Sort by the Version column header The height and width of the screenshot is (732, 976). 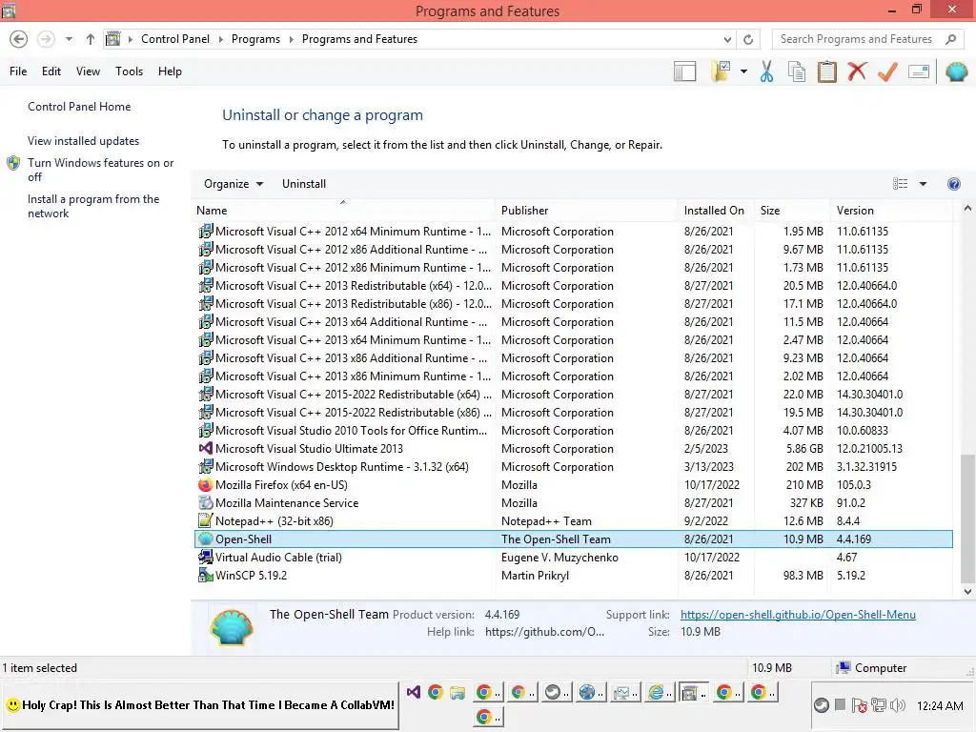point(891,211)
